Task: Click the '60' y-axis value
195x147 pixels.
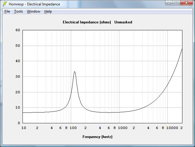Action: pyautogui.click(x=18, y=30)
